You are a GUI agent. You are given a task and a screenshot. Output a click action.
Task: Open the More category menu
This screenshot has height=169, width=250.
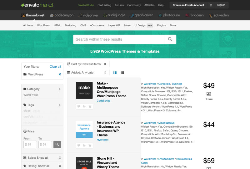tap(173, 25)
